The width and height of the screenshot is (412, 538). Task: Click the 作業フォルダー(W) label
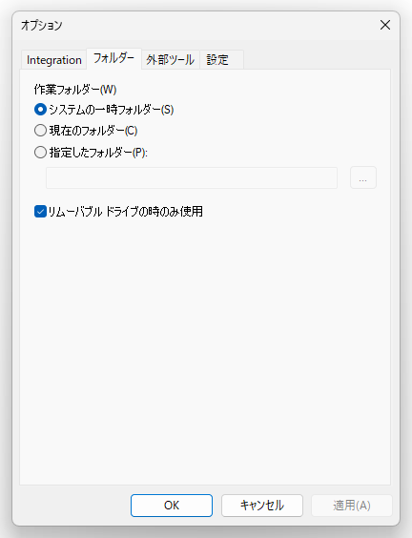[75, 90]
